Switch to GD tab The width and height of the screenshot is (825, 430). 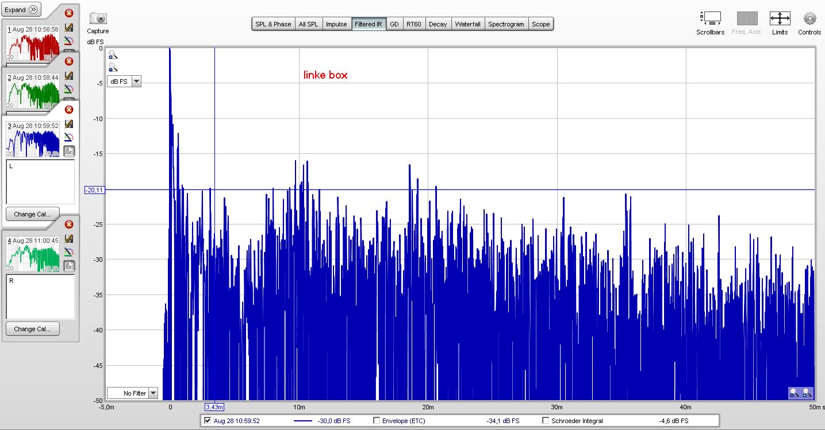coord(394,24)
